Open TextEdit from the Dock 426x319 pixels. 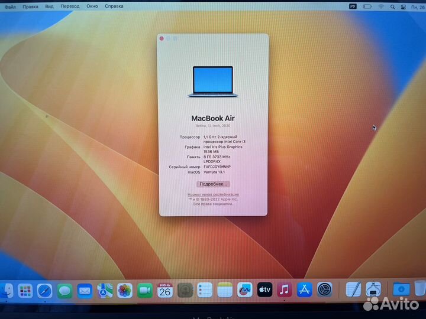coord(353,289)
